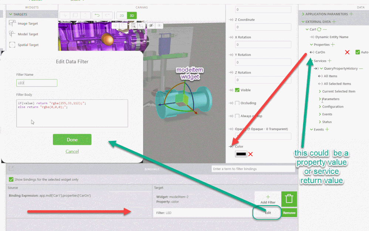Uncheck the Visible checkbox

[237, 90]
